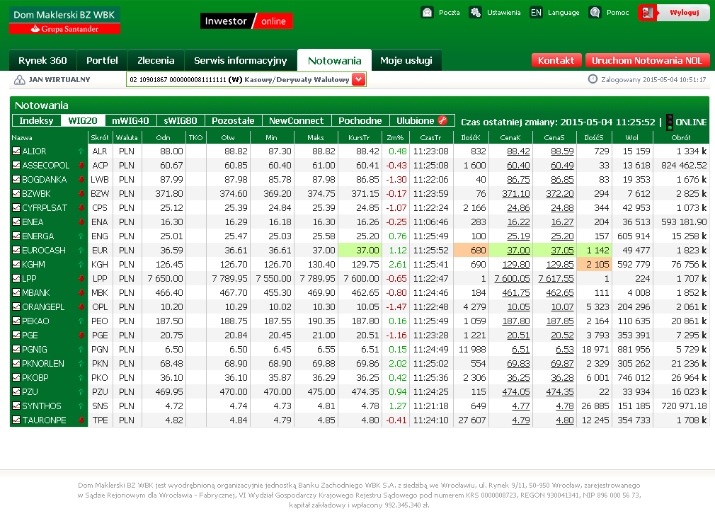
Task: Click ALIOR CenaK price 88.42
Action: click(518, 151)
